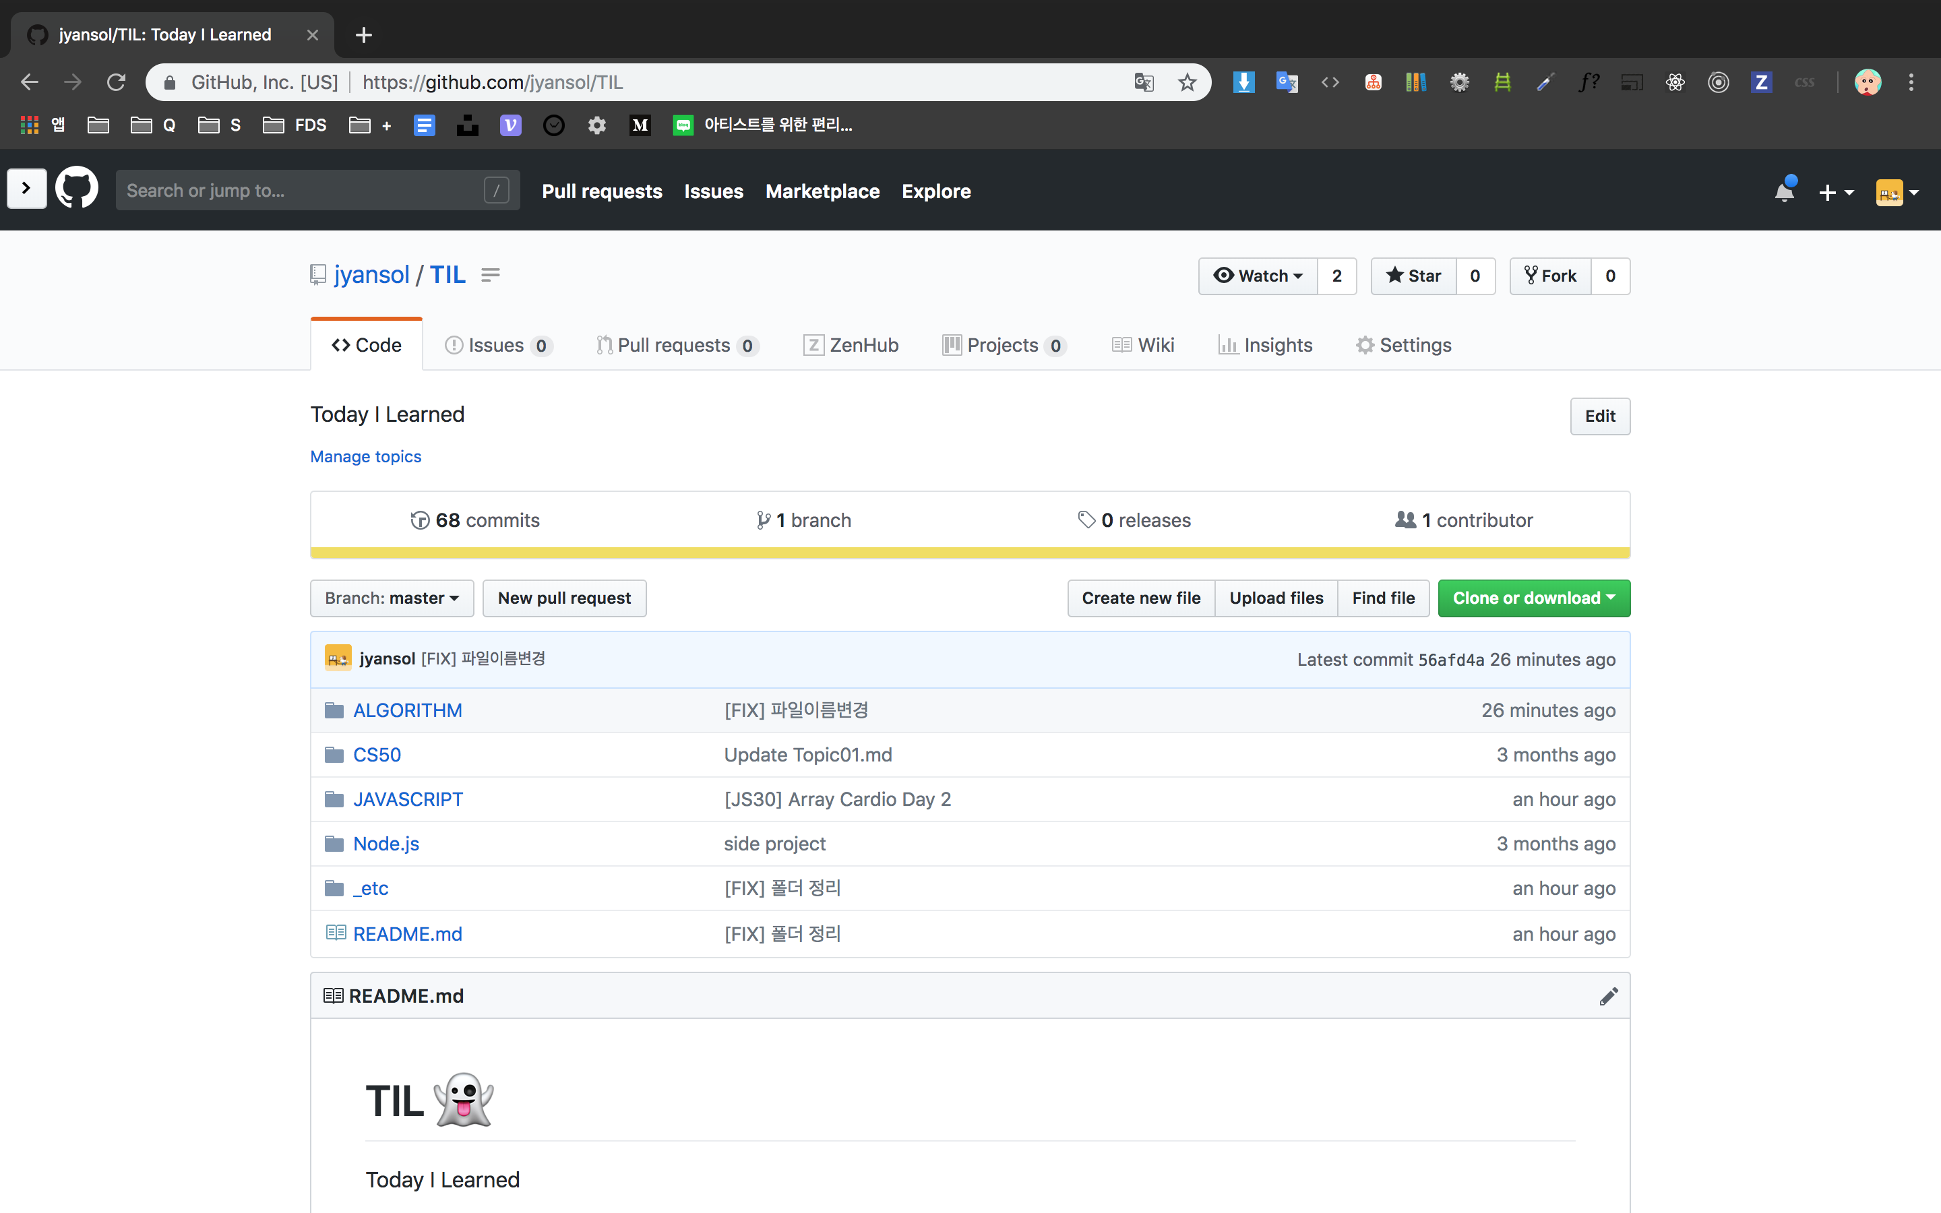Click Upload files button

pyautogui.click(x=1276, y=598)
